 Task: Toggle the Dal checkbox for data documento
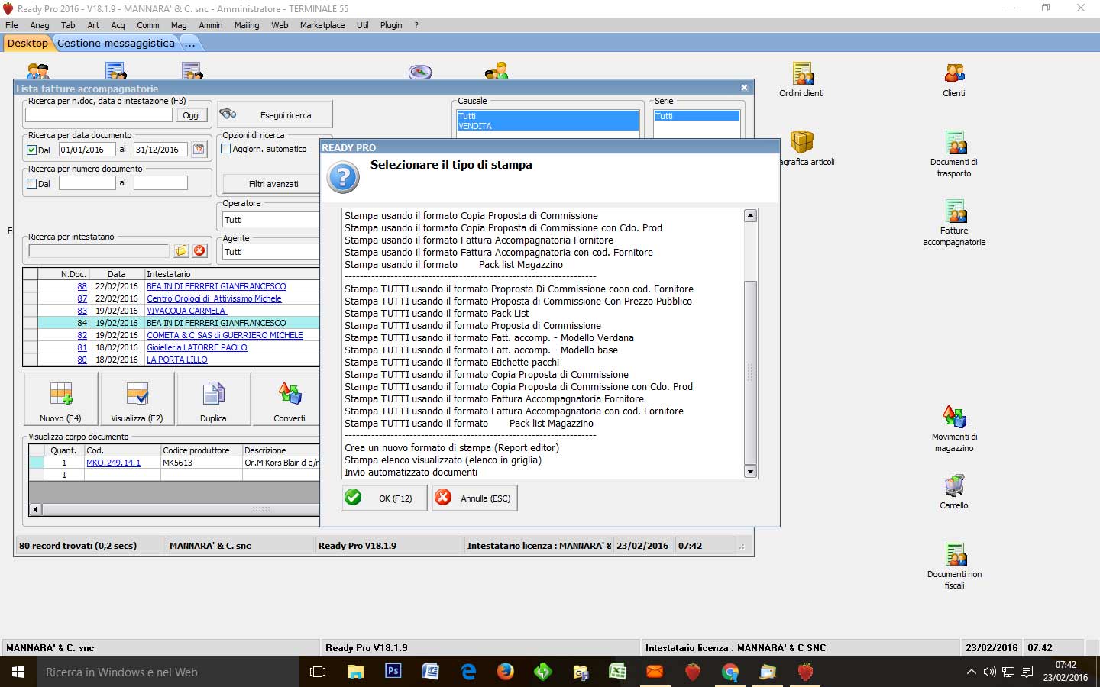pos(32,150)
